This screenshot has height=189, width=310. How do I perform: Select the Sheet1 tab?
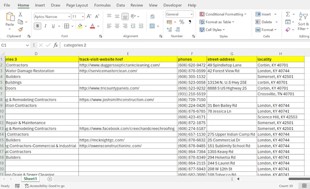pyautogui.click(x=30, y=179)
